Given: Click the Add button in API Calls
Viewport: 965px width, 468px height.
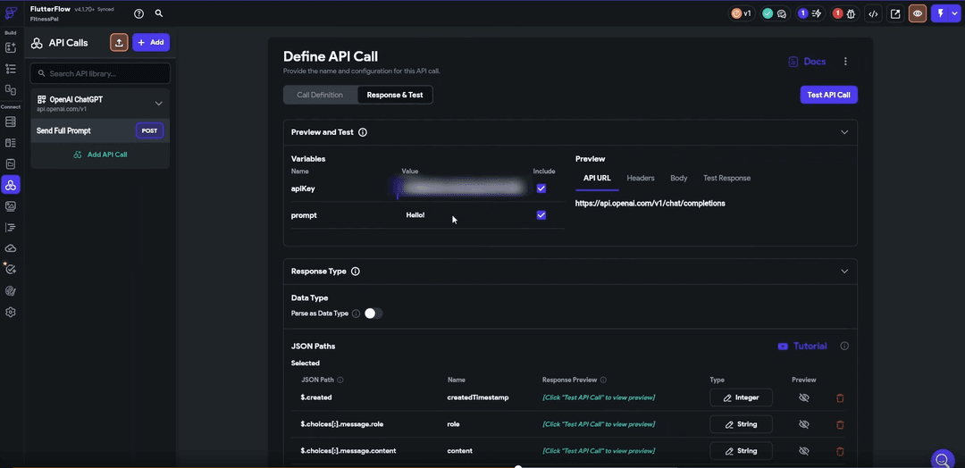Looking at the screenshot, I should coord(151,43).
